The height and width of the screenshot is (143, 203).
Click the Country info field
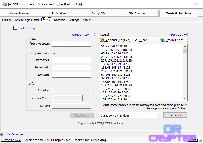point(71,90)
